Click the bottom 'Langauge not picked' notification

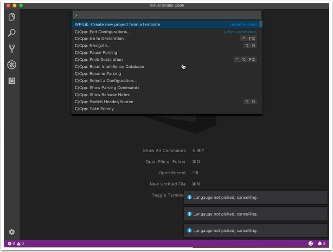point(255,230)
